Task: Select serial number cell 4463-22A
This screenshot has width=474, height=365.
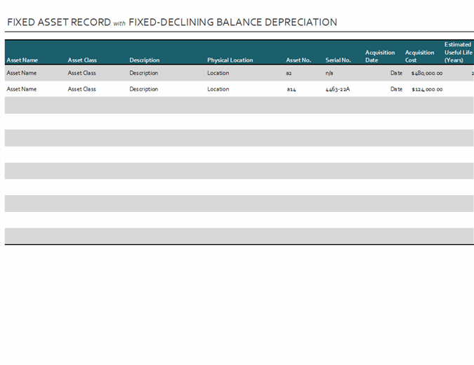Action: 338,89
